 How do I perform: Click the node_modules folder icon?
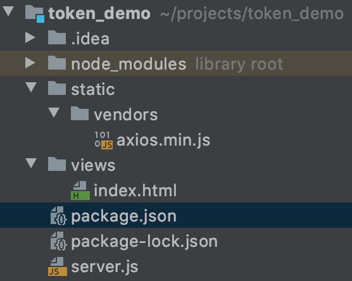click(57, 63)
